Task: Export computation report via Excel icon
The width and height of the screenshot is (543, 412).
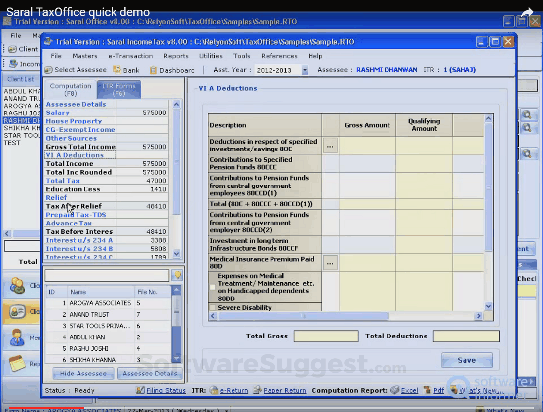Action: tap(395, 390)
